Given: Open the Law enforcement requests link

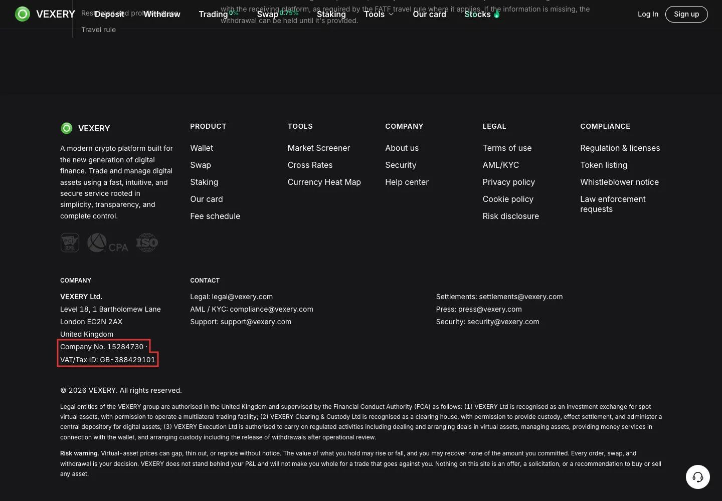Looking at the screenshot, I should [x=613, y=204].
